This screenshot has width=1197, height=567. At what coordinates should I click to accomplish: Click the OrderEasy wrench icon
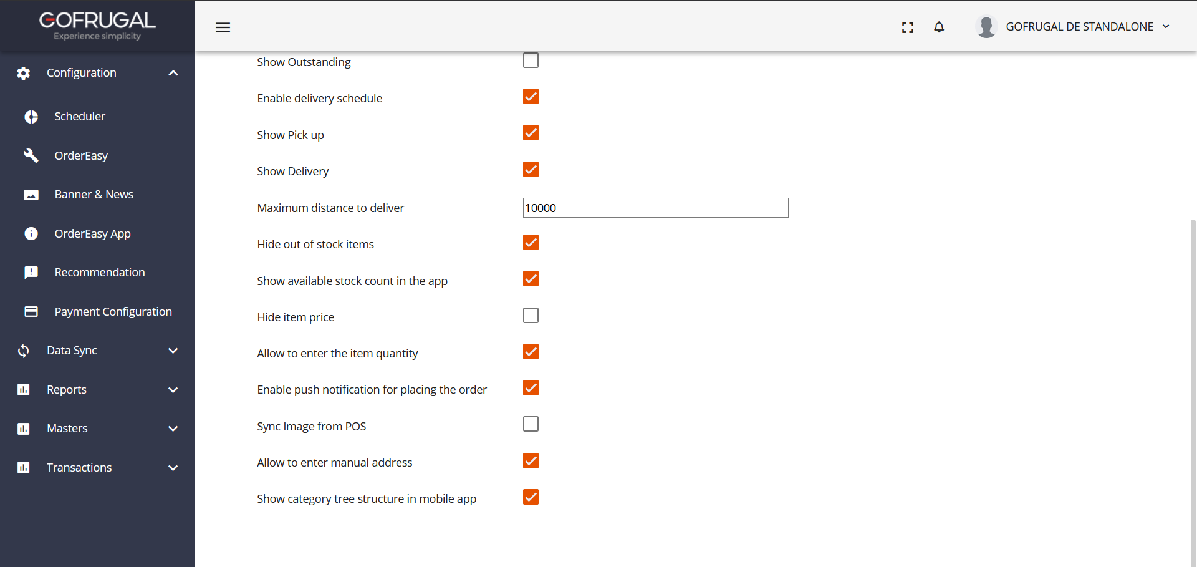tap(31, 155)
